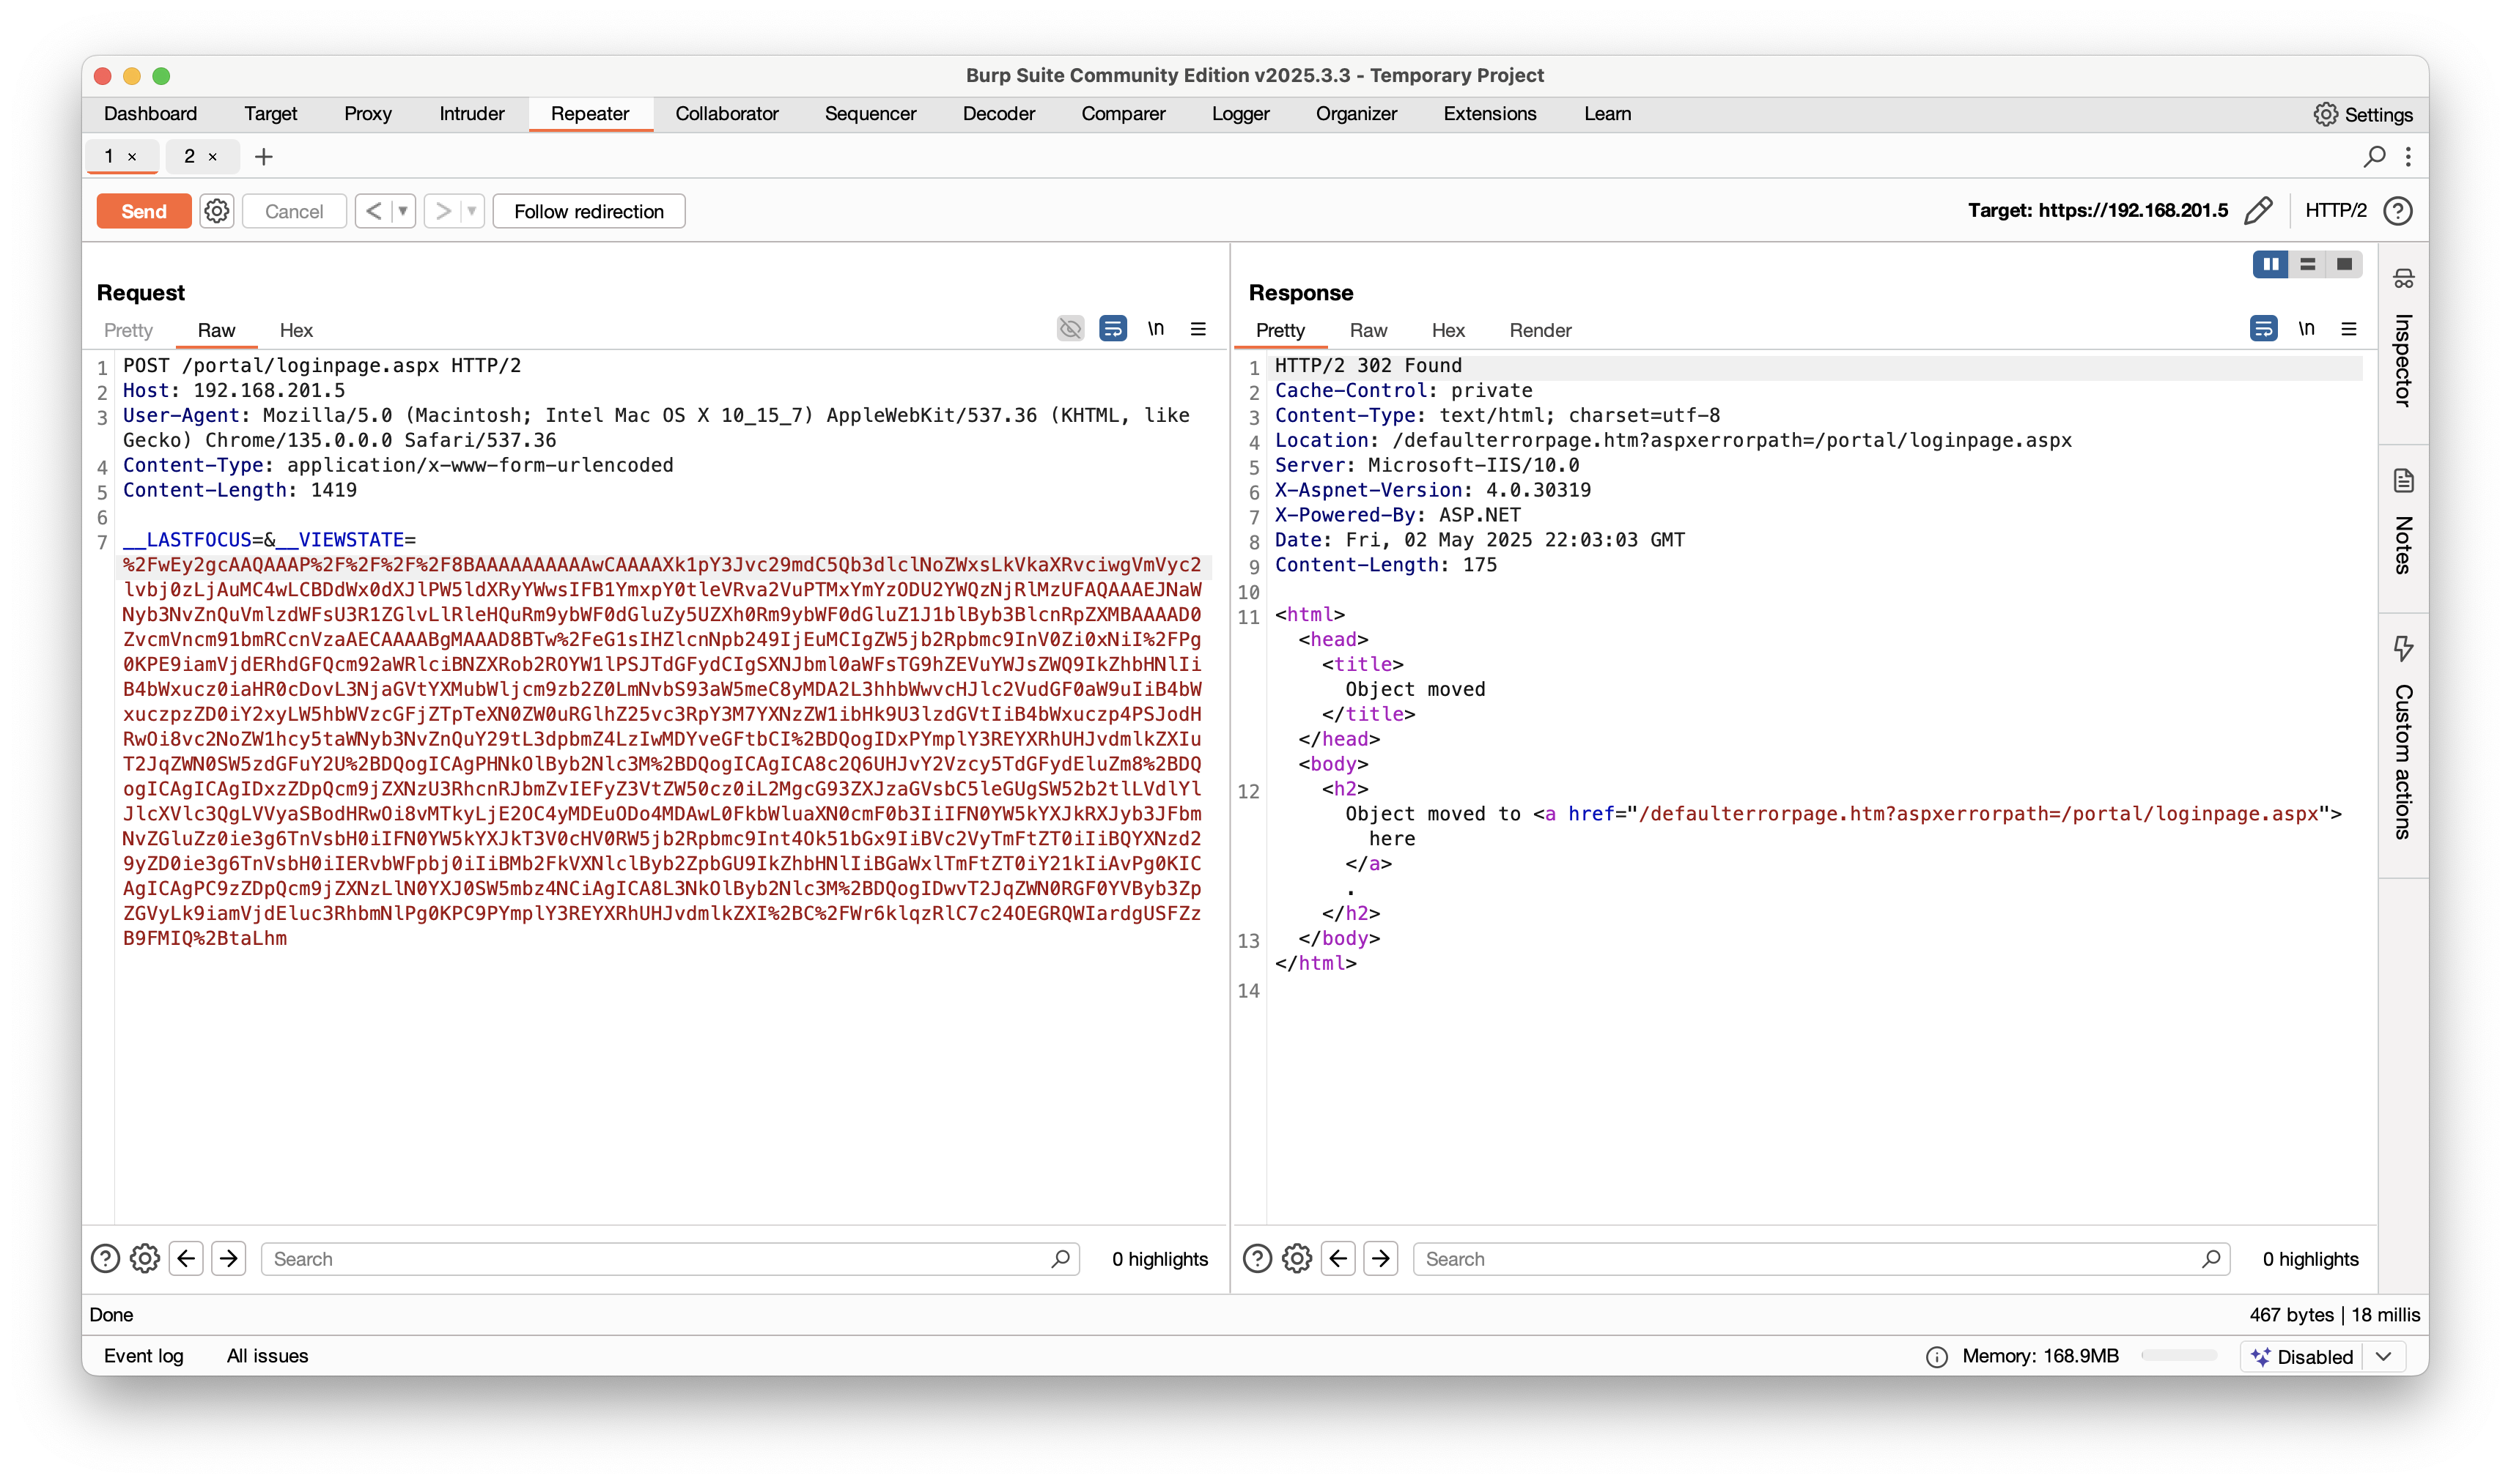Go to previous Response search match
The width and height of the screenshot is (2511, 1484).
click(1338, 1259)
